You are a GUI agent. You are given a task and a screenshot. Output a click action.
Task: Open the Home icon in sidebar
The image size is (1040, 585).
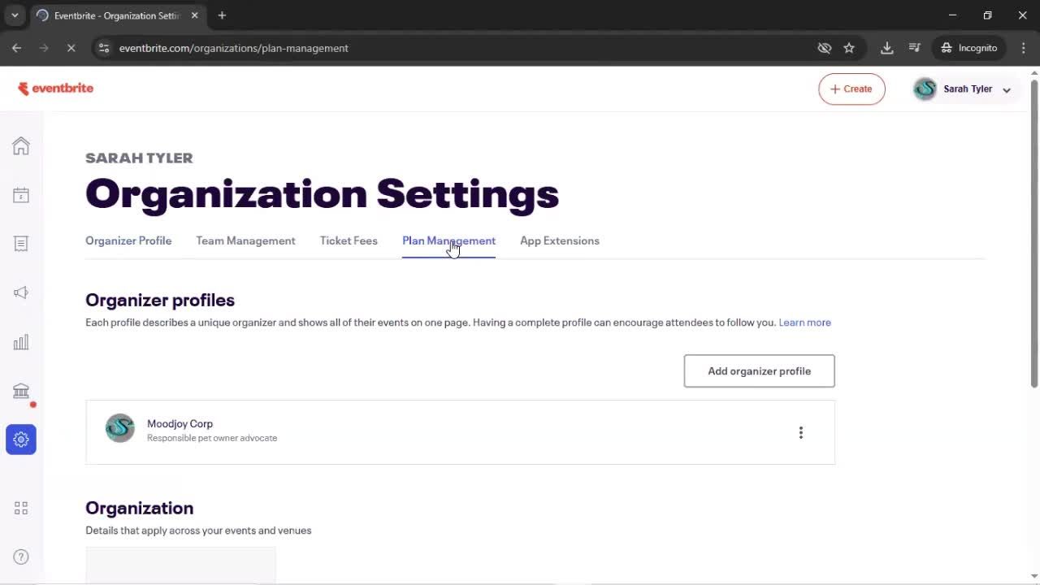21,146
